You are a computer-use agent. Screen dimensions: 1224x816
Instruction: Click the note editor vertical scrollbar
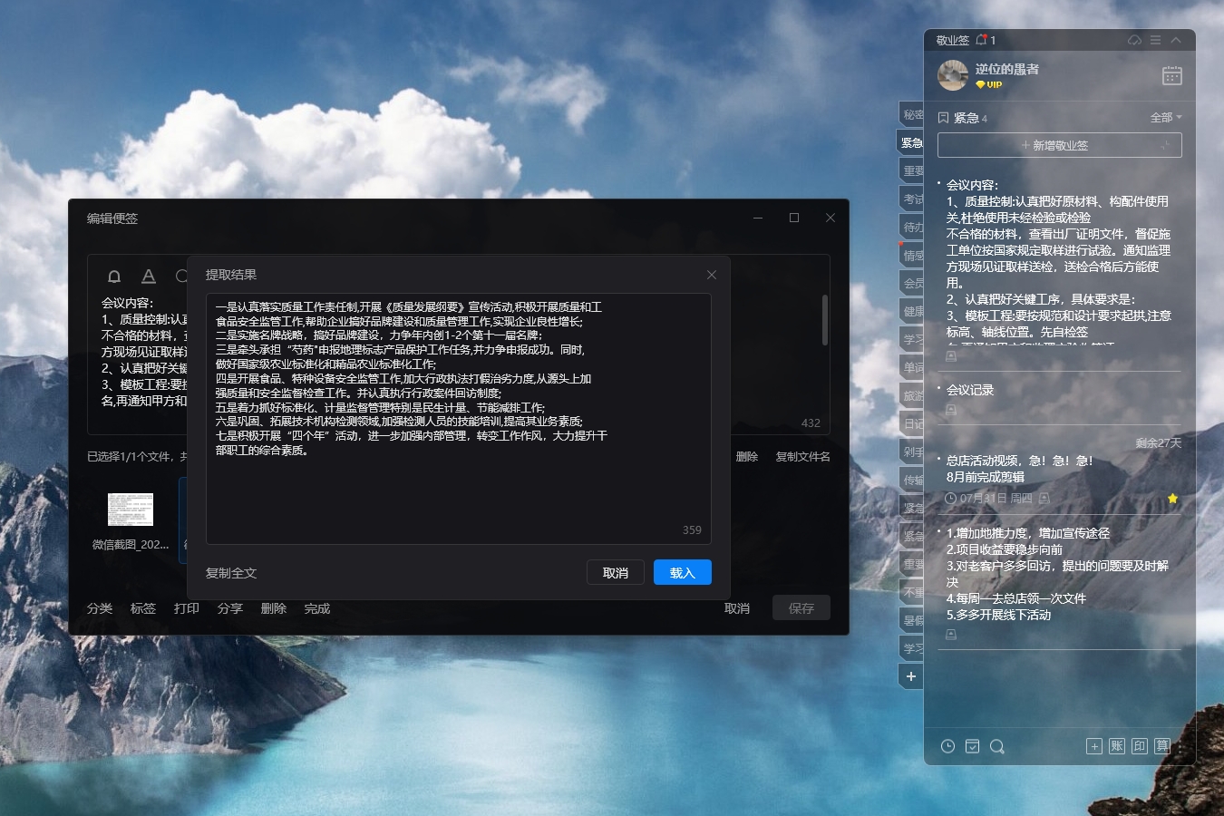(825, 319)
